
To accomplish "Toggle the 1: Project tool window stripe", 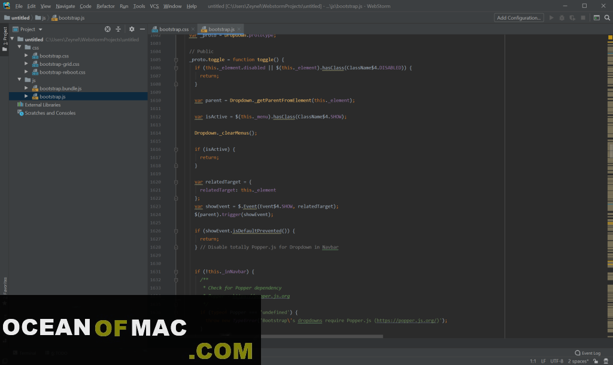I will pyautogui.click(x=5, y=39).
